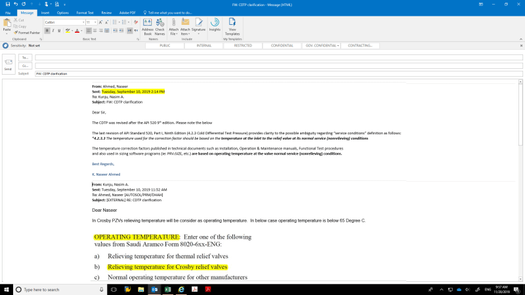Click the Tell me what you want to do box
The width and height of the screenshot is (525, 295).
[168, 12]
